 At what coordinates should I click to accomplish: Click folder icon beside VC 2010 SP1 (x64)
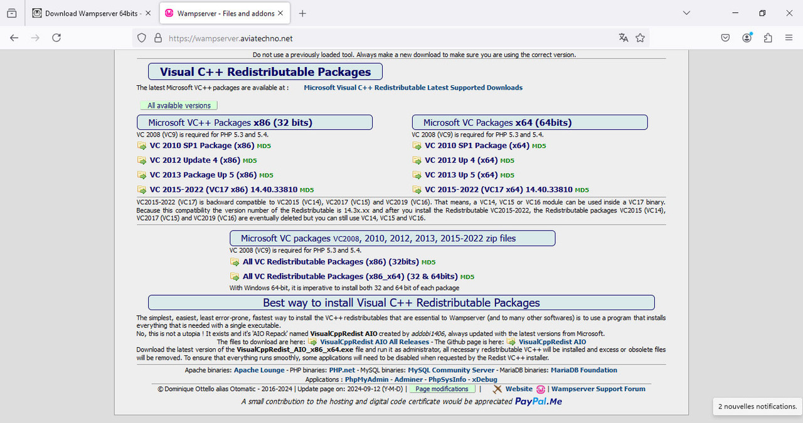point(417,145)
